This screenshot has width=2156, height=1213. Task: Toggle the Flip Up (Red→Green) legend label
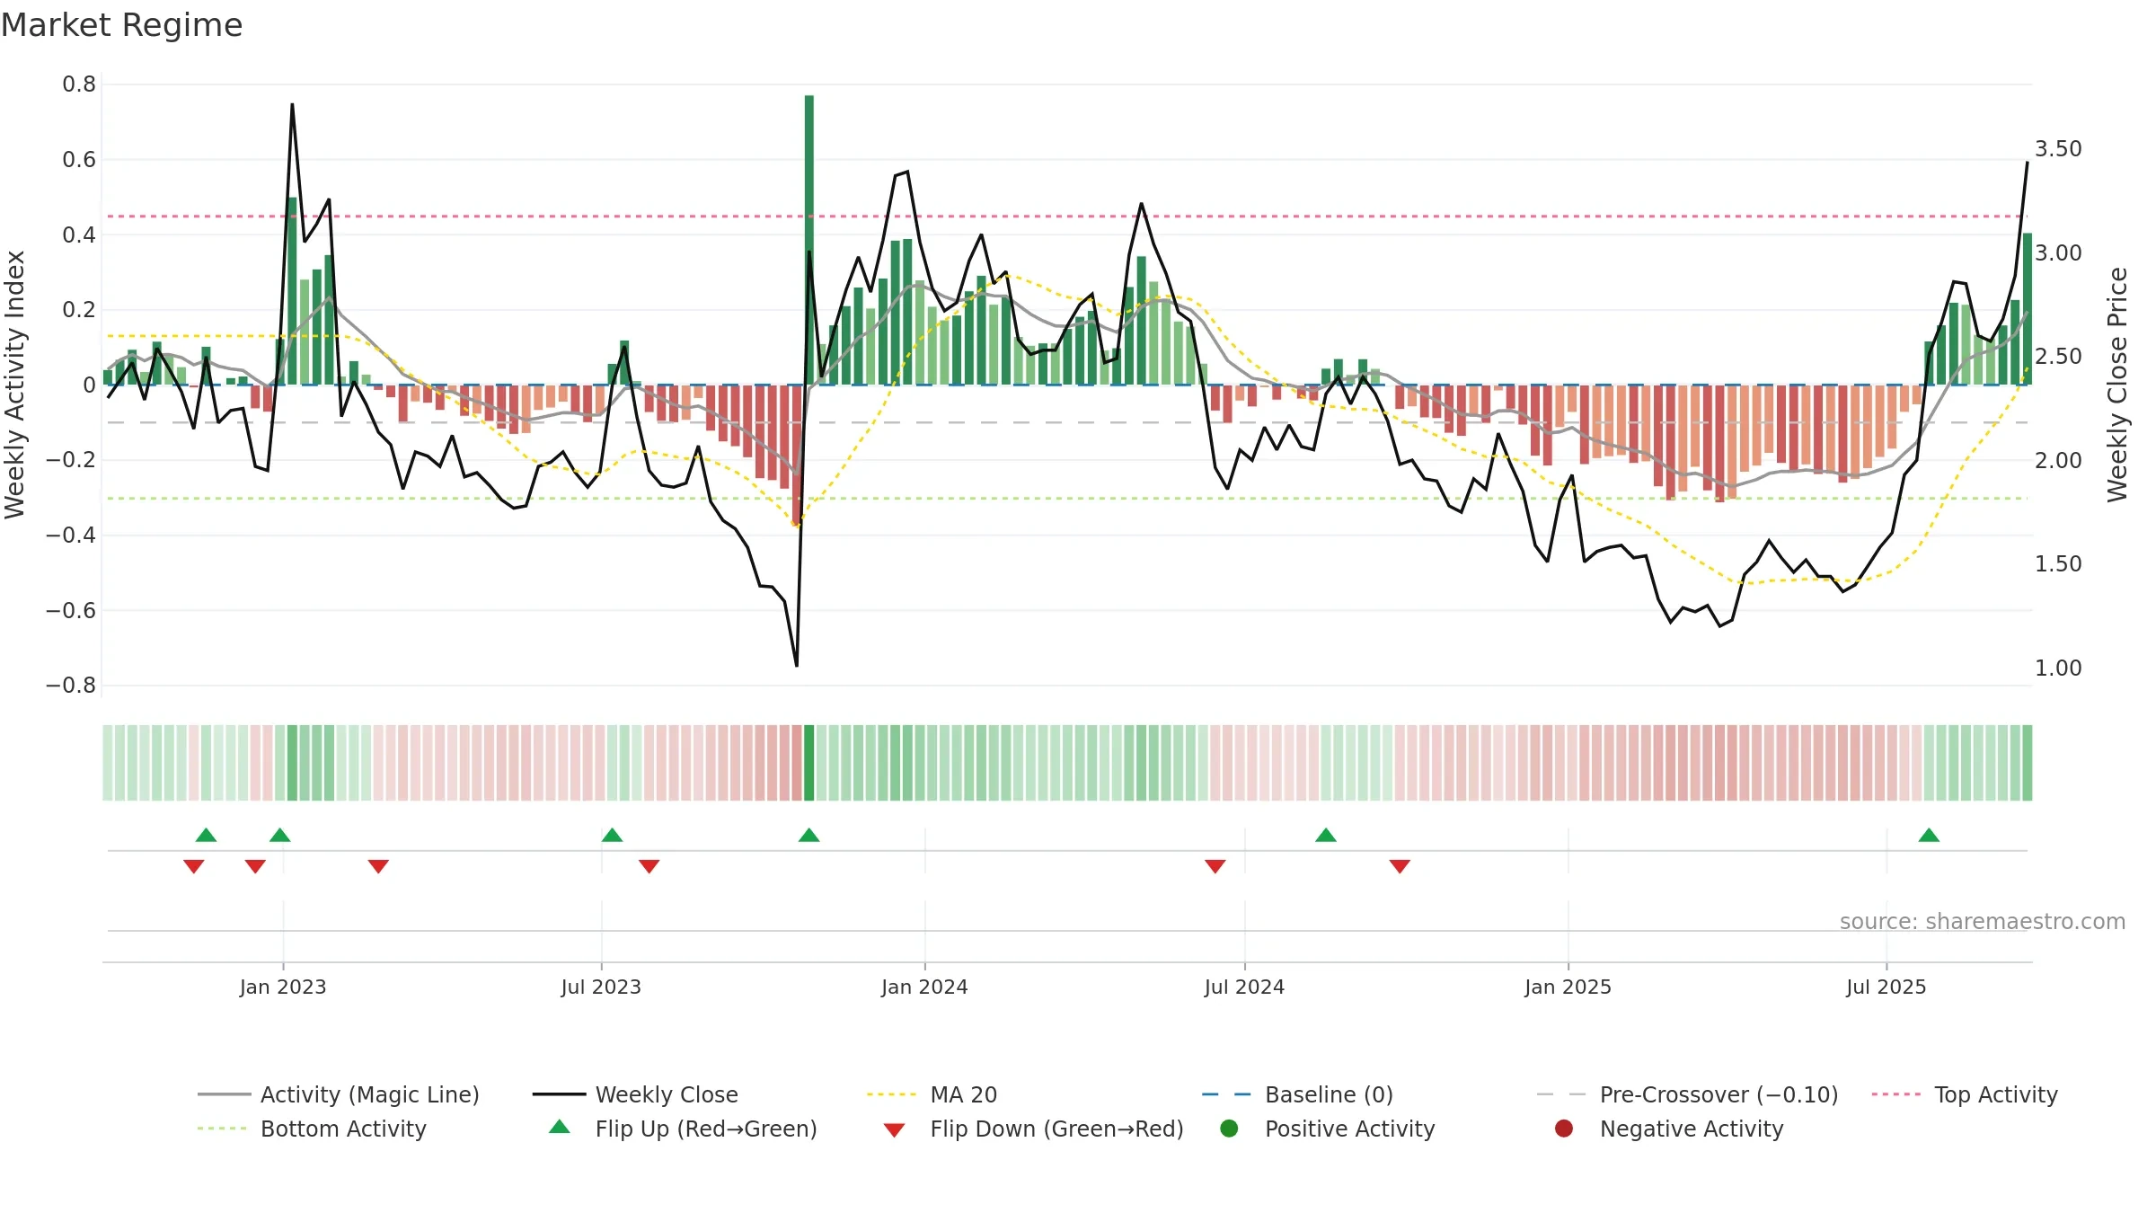click(x=706, y=1129)
